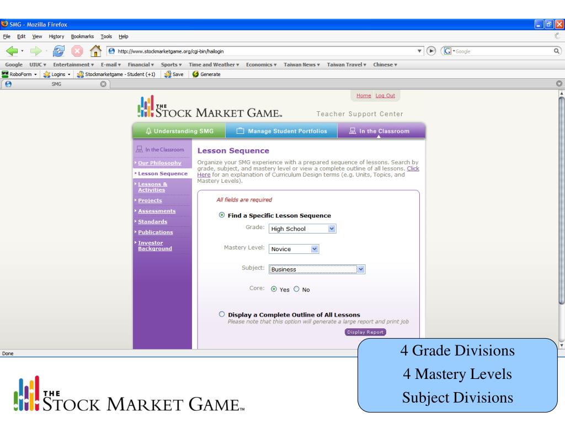Viewport: 565px width, 423px height.
Task: Open RoboForm Logins star icon
Action: pos(47,74)
